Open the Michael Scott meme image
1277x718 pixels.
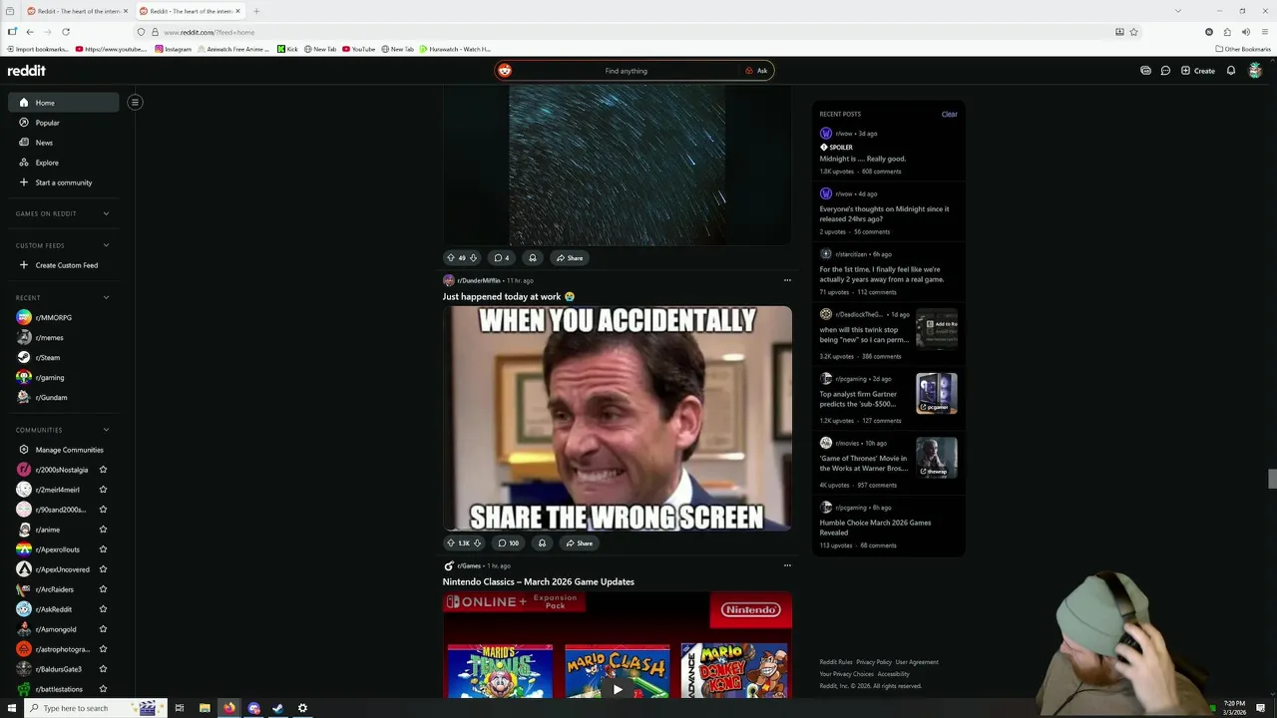coord(618,418)
